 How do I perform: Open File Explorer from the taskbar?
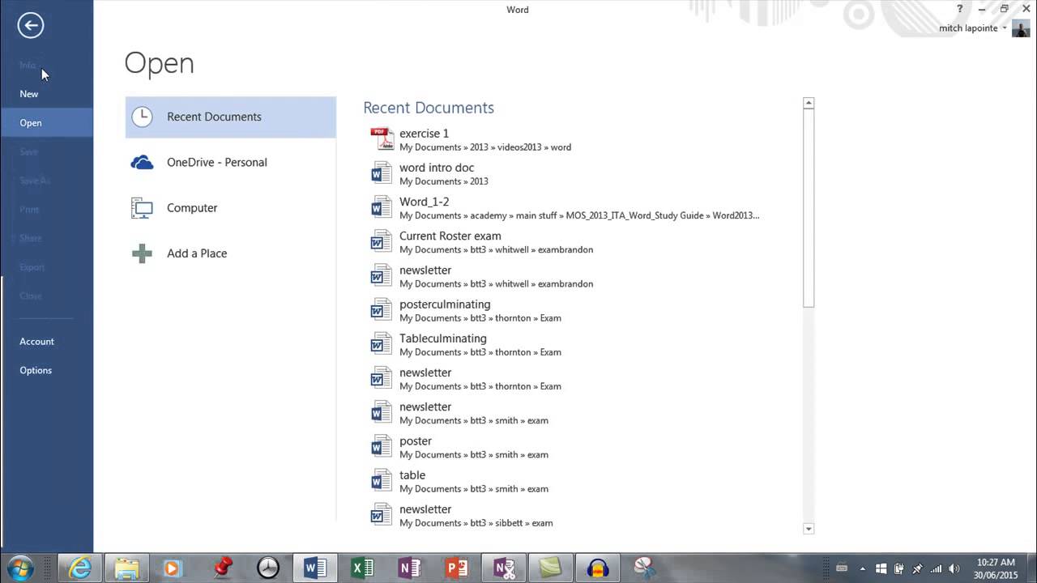click(127, 568)
